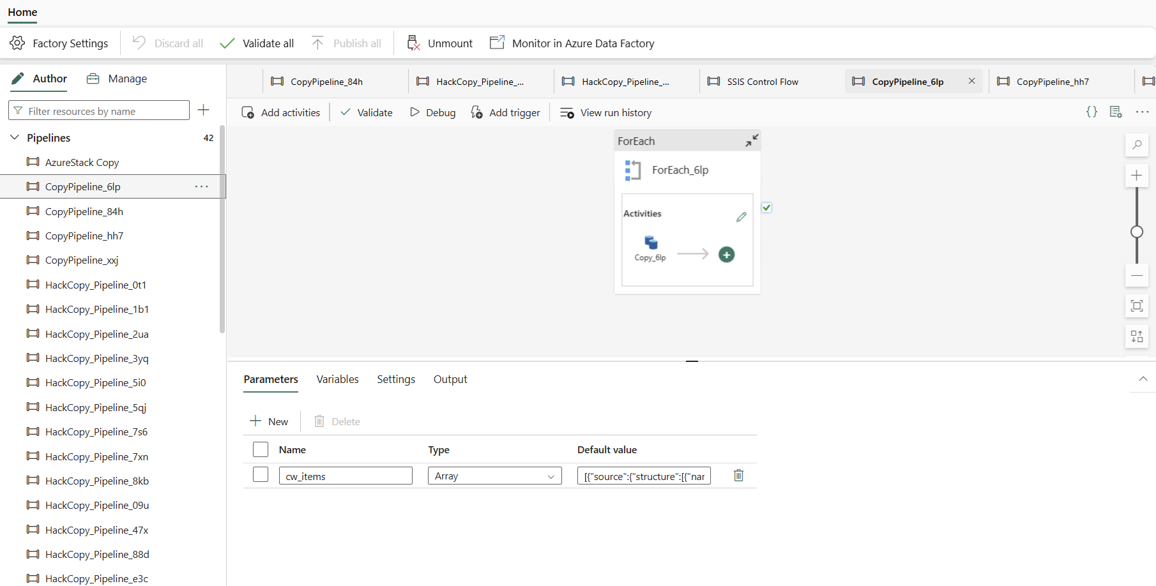Check the select-all parameters checkbox

[261, 449]
